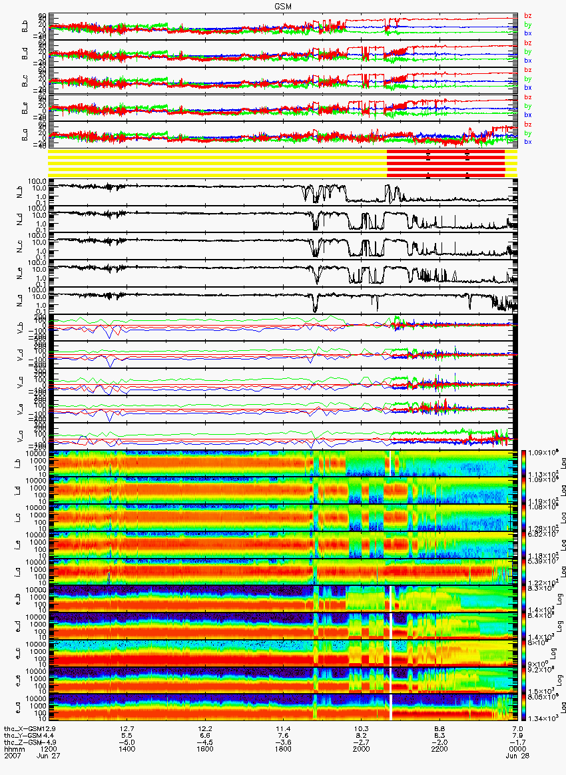Screen dimensions: 566x775
Task: Select the bx legend of B_b panel
Action: [528, 33]
